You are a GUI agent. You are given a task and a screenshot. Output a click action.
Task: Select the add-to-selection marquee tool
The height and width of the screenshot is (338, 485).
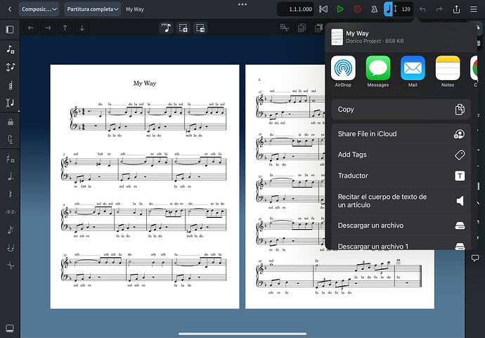click(x=183, y=28)
